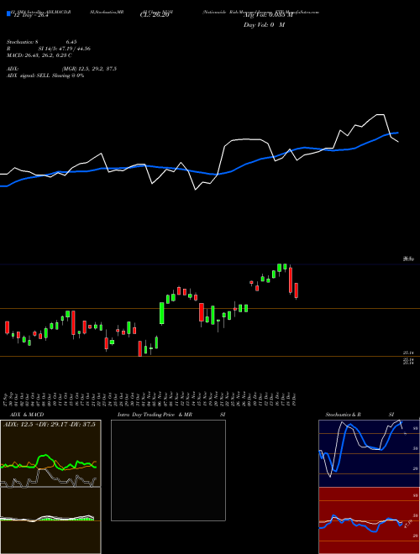Click the SI 14/3: 47.19 / 44.56 value

tap(66, 49)
